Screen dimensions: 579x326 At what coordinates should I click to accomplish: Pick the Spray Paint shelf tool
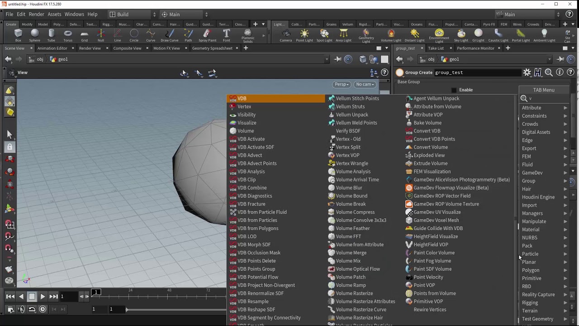pos(207,34)
